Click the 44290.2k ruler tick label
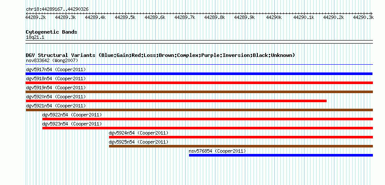Screen dimensions: 385x185 [x=334, y=17]
